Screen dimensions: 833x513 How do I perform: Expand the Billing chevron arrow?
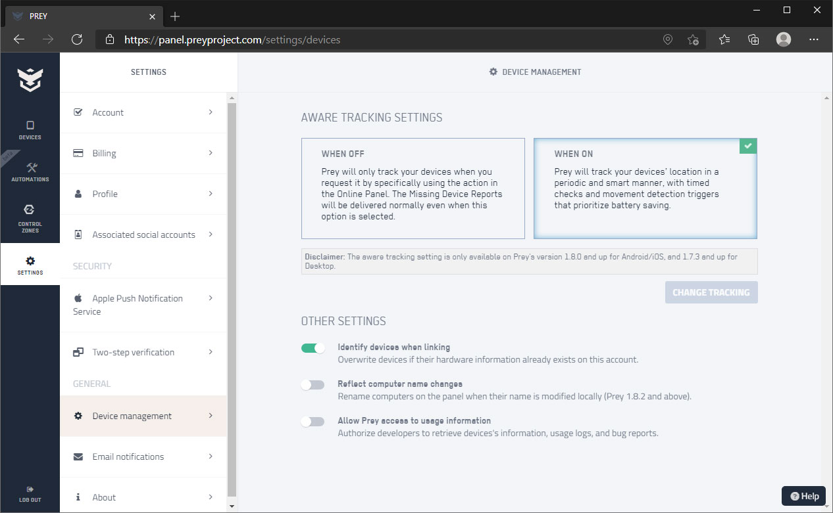click(x=211, y=153)
